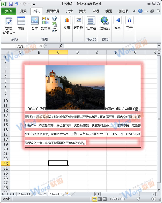Screen dimensions: 162x203
Task: Click the Insert Worksheet icon
Action: tap(68, 194)
